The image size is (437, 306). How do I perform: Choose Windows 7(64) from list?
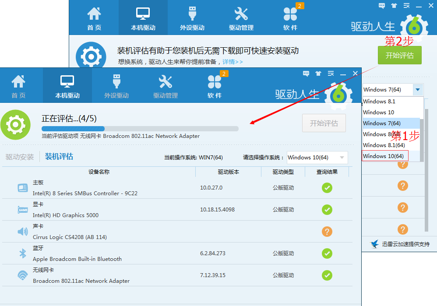[391, 123]
